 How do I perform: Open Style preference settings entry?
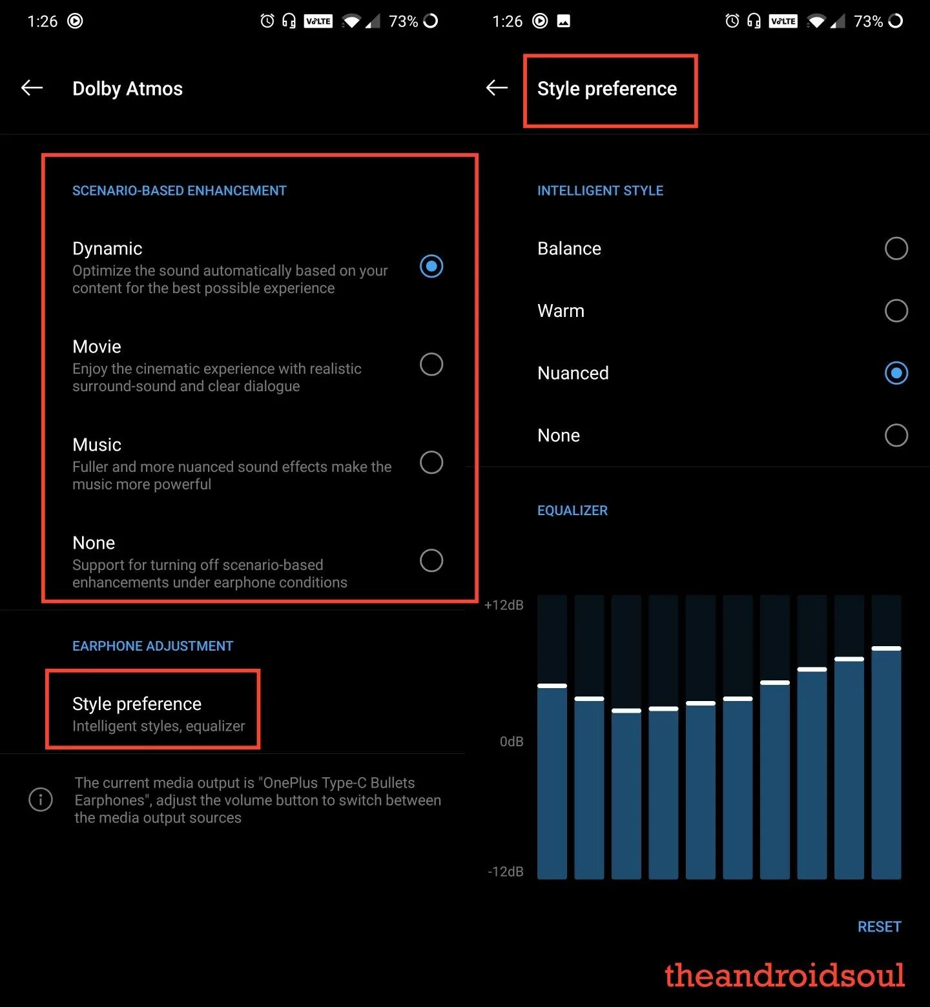(x=159, y=714)
